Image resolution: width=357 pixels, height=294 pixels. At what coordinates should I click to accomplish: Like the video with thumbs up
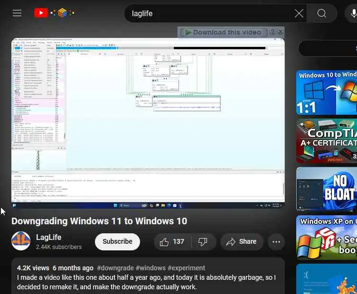pyautogui.click(x=172, y=241)
